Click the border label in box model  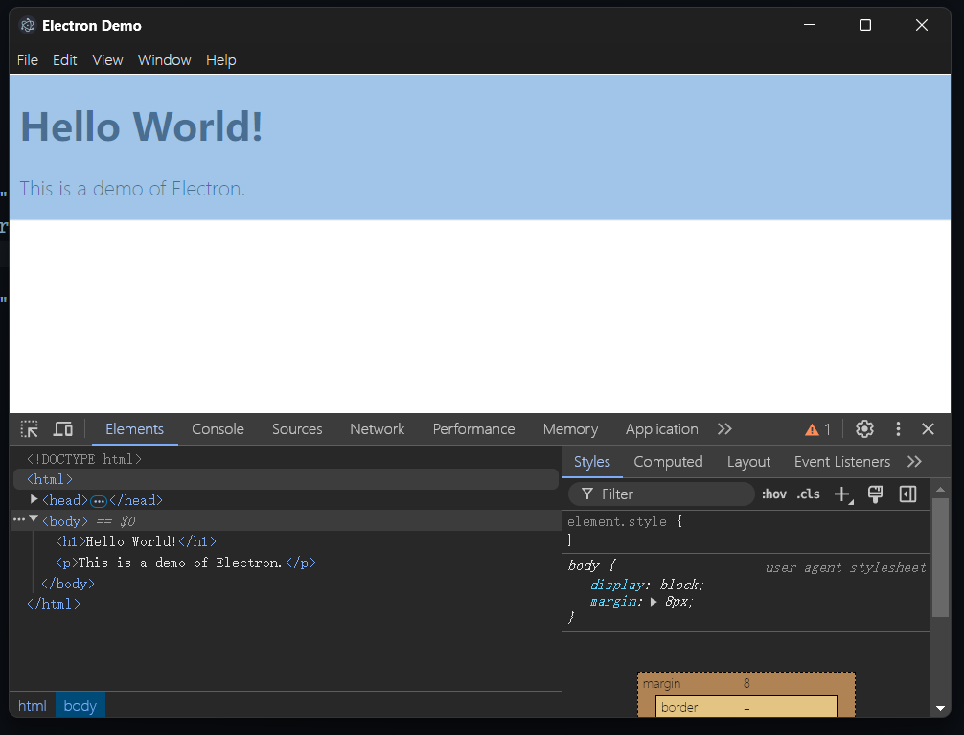click(x=679, y=707)
